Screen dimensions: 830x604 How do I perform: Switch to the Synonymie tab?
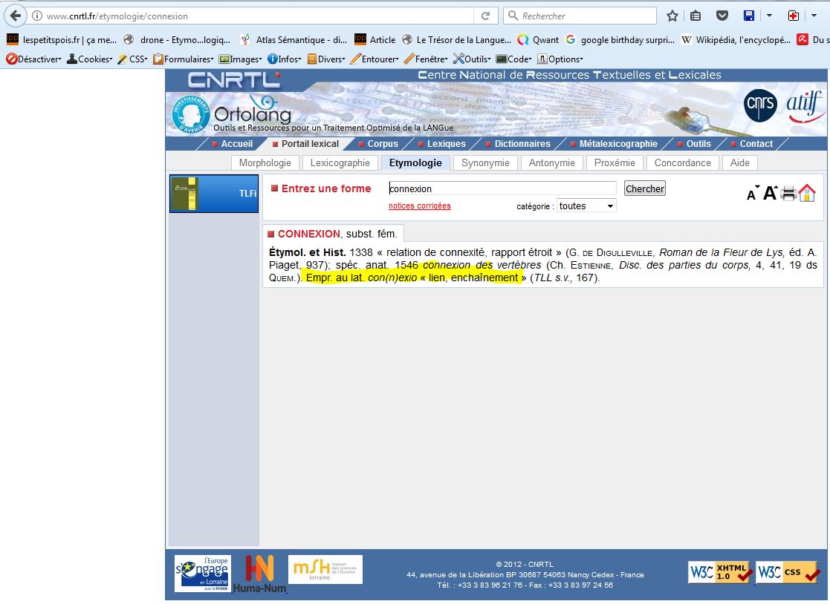click(x=485, y=163)
